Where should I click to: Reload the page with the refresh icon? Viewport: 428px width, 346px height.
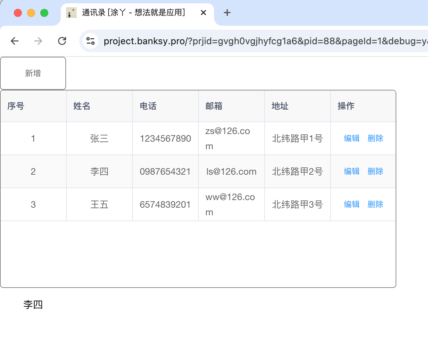[x=62, y=41]
